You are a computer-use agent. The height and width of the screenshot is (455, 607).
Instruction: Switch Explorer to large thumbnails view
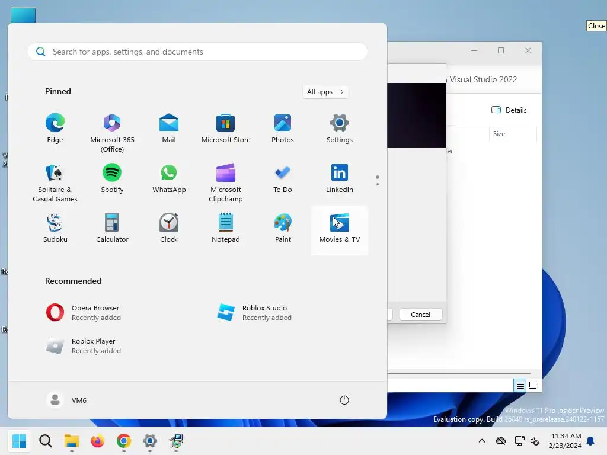tap(533, 385)
